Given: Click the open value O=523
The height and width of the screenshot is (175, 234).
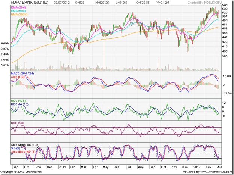Looking at the screenshot, I should 80,3.
